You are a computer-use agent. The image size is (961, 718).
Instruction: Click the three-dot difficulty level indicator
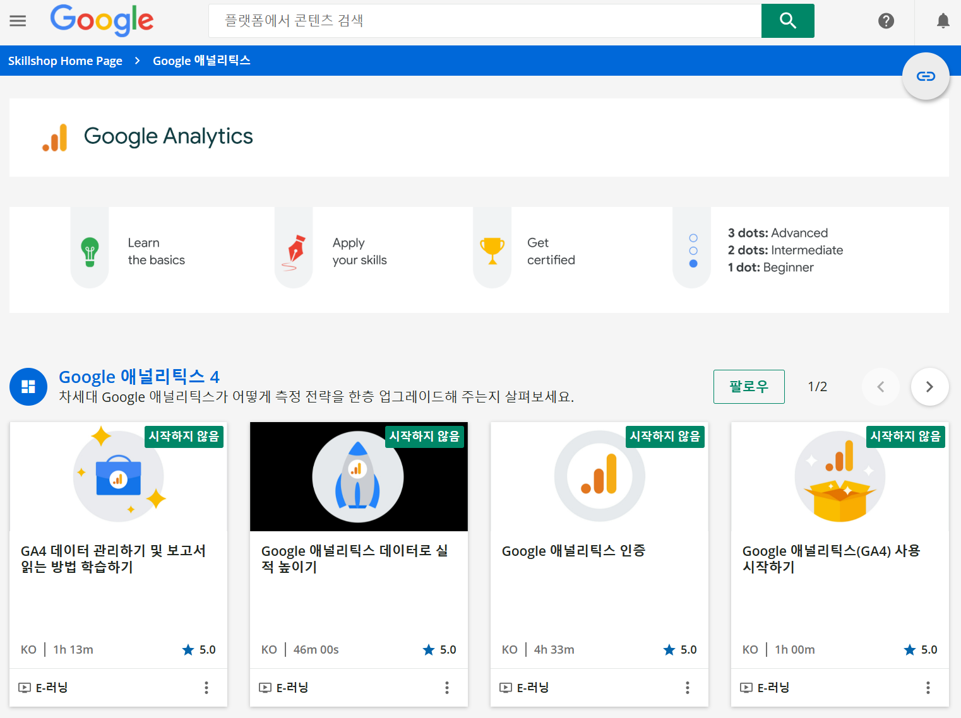point(693,250)
